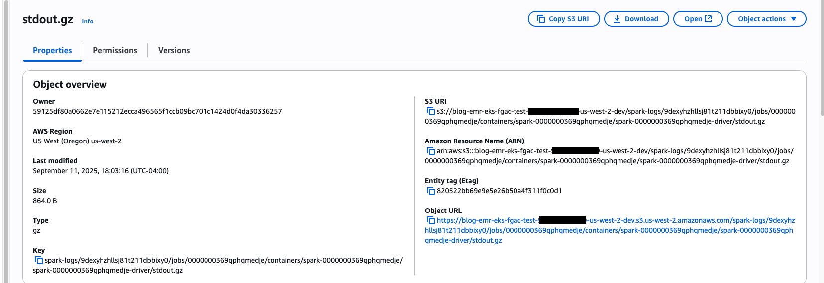824x283 pixels.
Task: Click the copy icon next to S3 URI value
Action: (x=430, y=112)
